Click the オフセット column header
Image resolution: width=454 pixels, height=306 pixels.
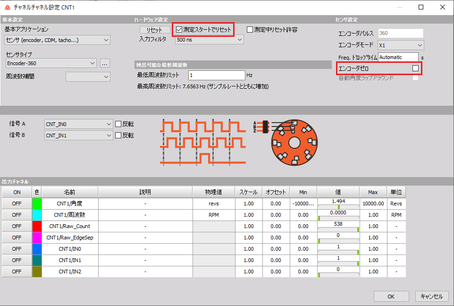[x=276, y=192]
